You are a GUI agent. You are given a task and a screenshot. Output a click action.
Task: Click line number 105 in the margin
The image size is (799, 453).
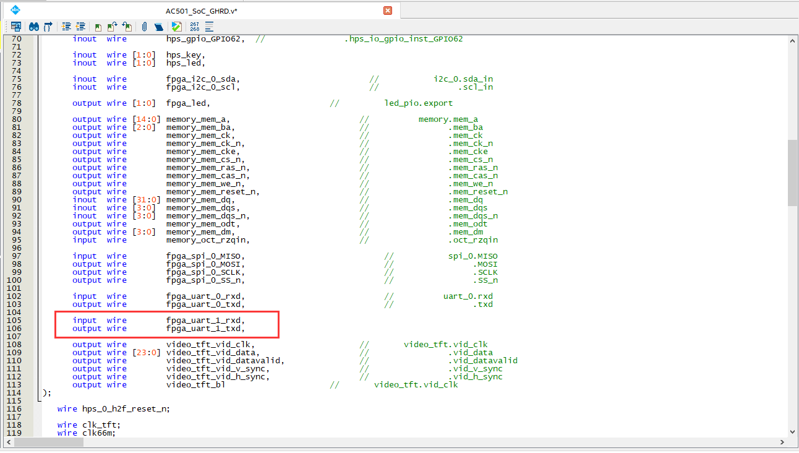[x=14, y=321]
